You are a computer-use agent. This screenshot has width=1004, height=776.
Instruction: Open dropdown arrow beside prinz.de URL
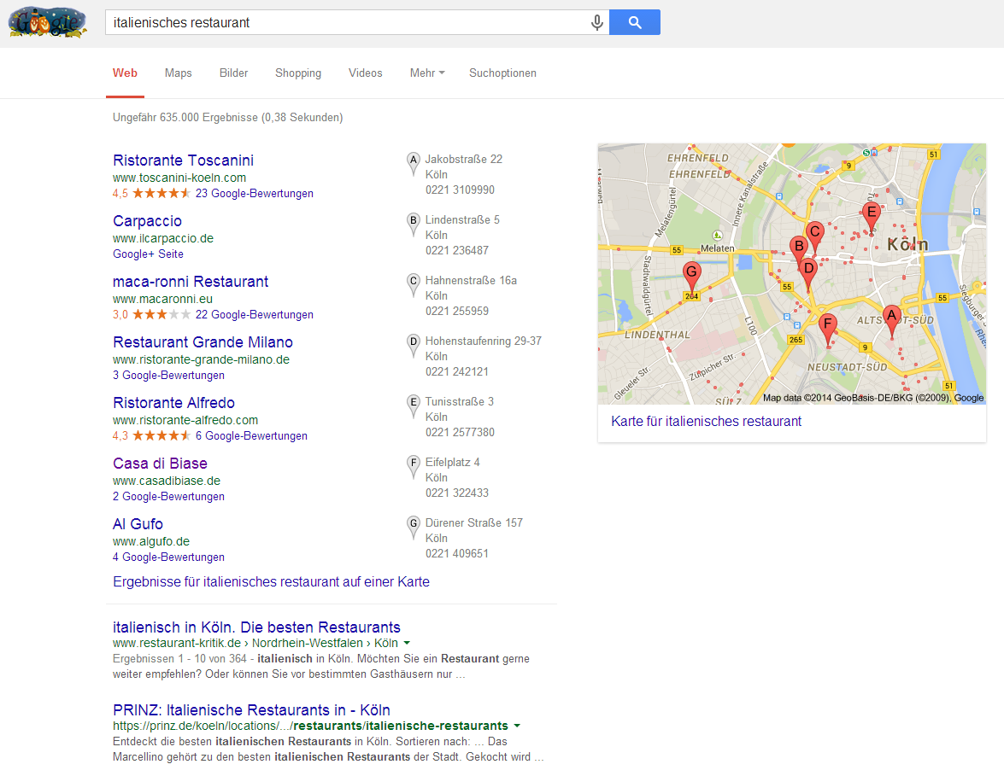tap(517, 726)
